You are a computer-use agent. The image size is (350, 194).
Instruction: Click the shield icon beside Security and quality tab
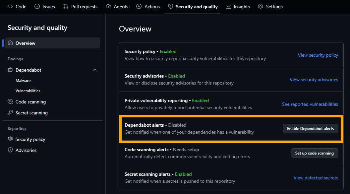[x=171, y=7]
